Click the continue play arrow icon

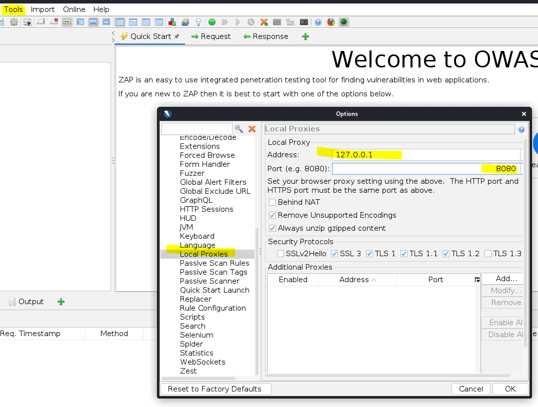click(238, 22)
